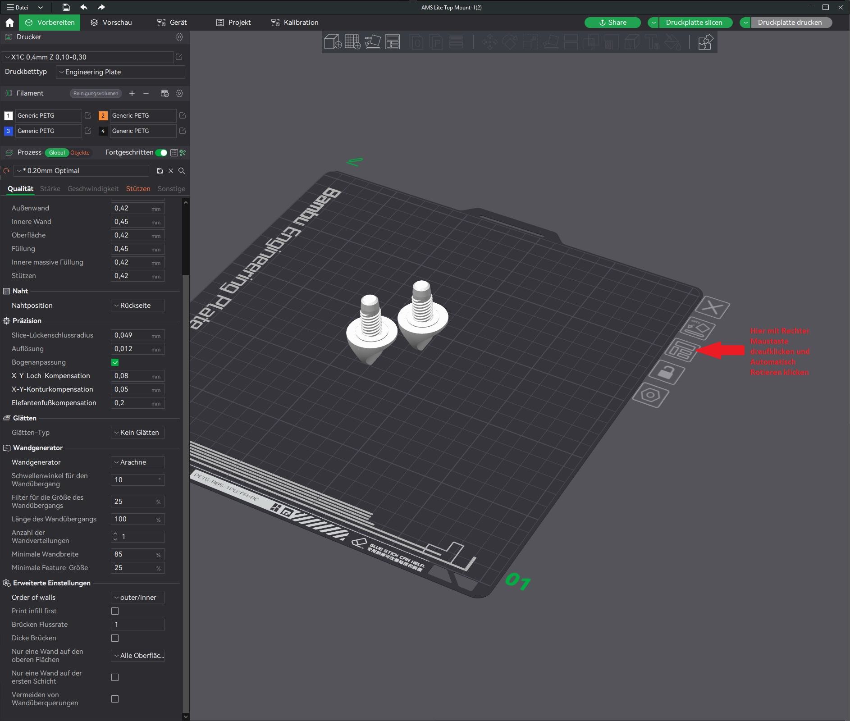The width and height of the screenshot is (850, 721).
Task: Arrange objects on plate icon
Action: pyautogui.click(x=682, y=350)
